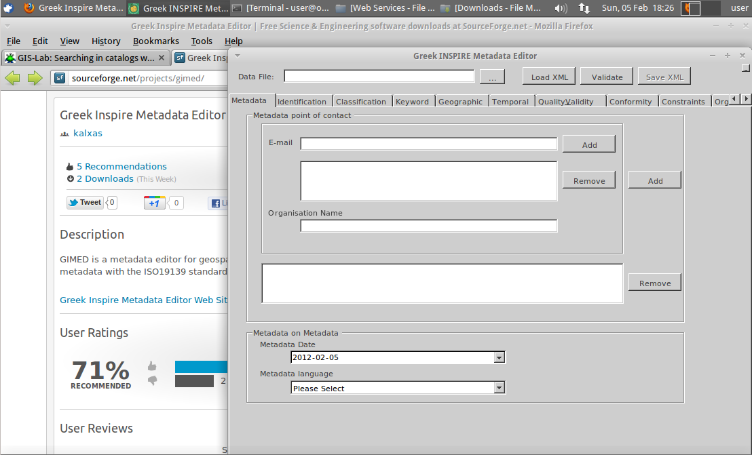Viewport: 752px width, 455px height.
Task: Open the Firefox History menu
Action: click(x=106, y=41)
